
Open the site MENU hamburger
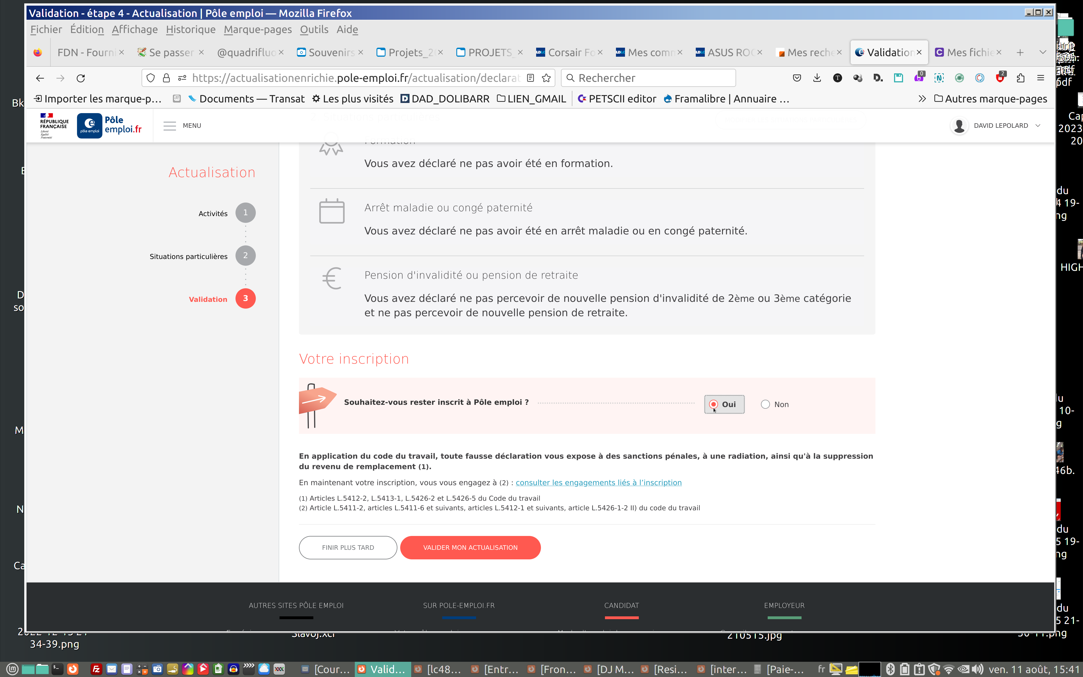(x=170, y=126)
